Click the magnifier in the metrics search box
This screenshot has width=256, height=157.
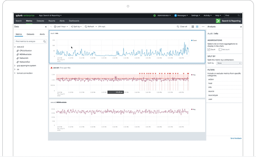click(44, 41)
